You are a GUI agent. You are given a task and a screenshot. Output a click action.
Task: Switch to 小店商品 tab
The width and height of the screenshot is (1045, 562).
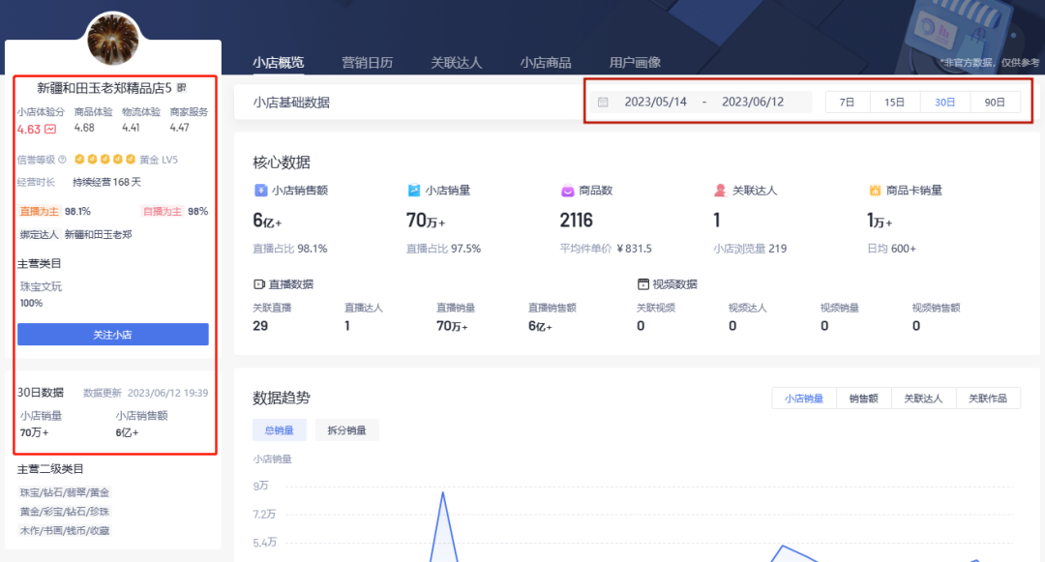(x=546, y=63)
